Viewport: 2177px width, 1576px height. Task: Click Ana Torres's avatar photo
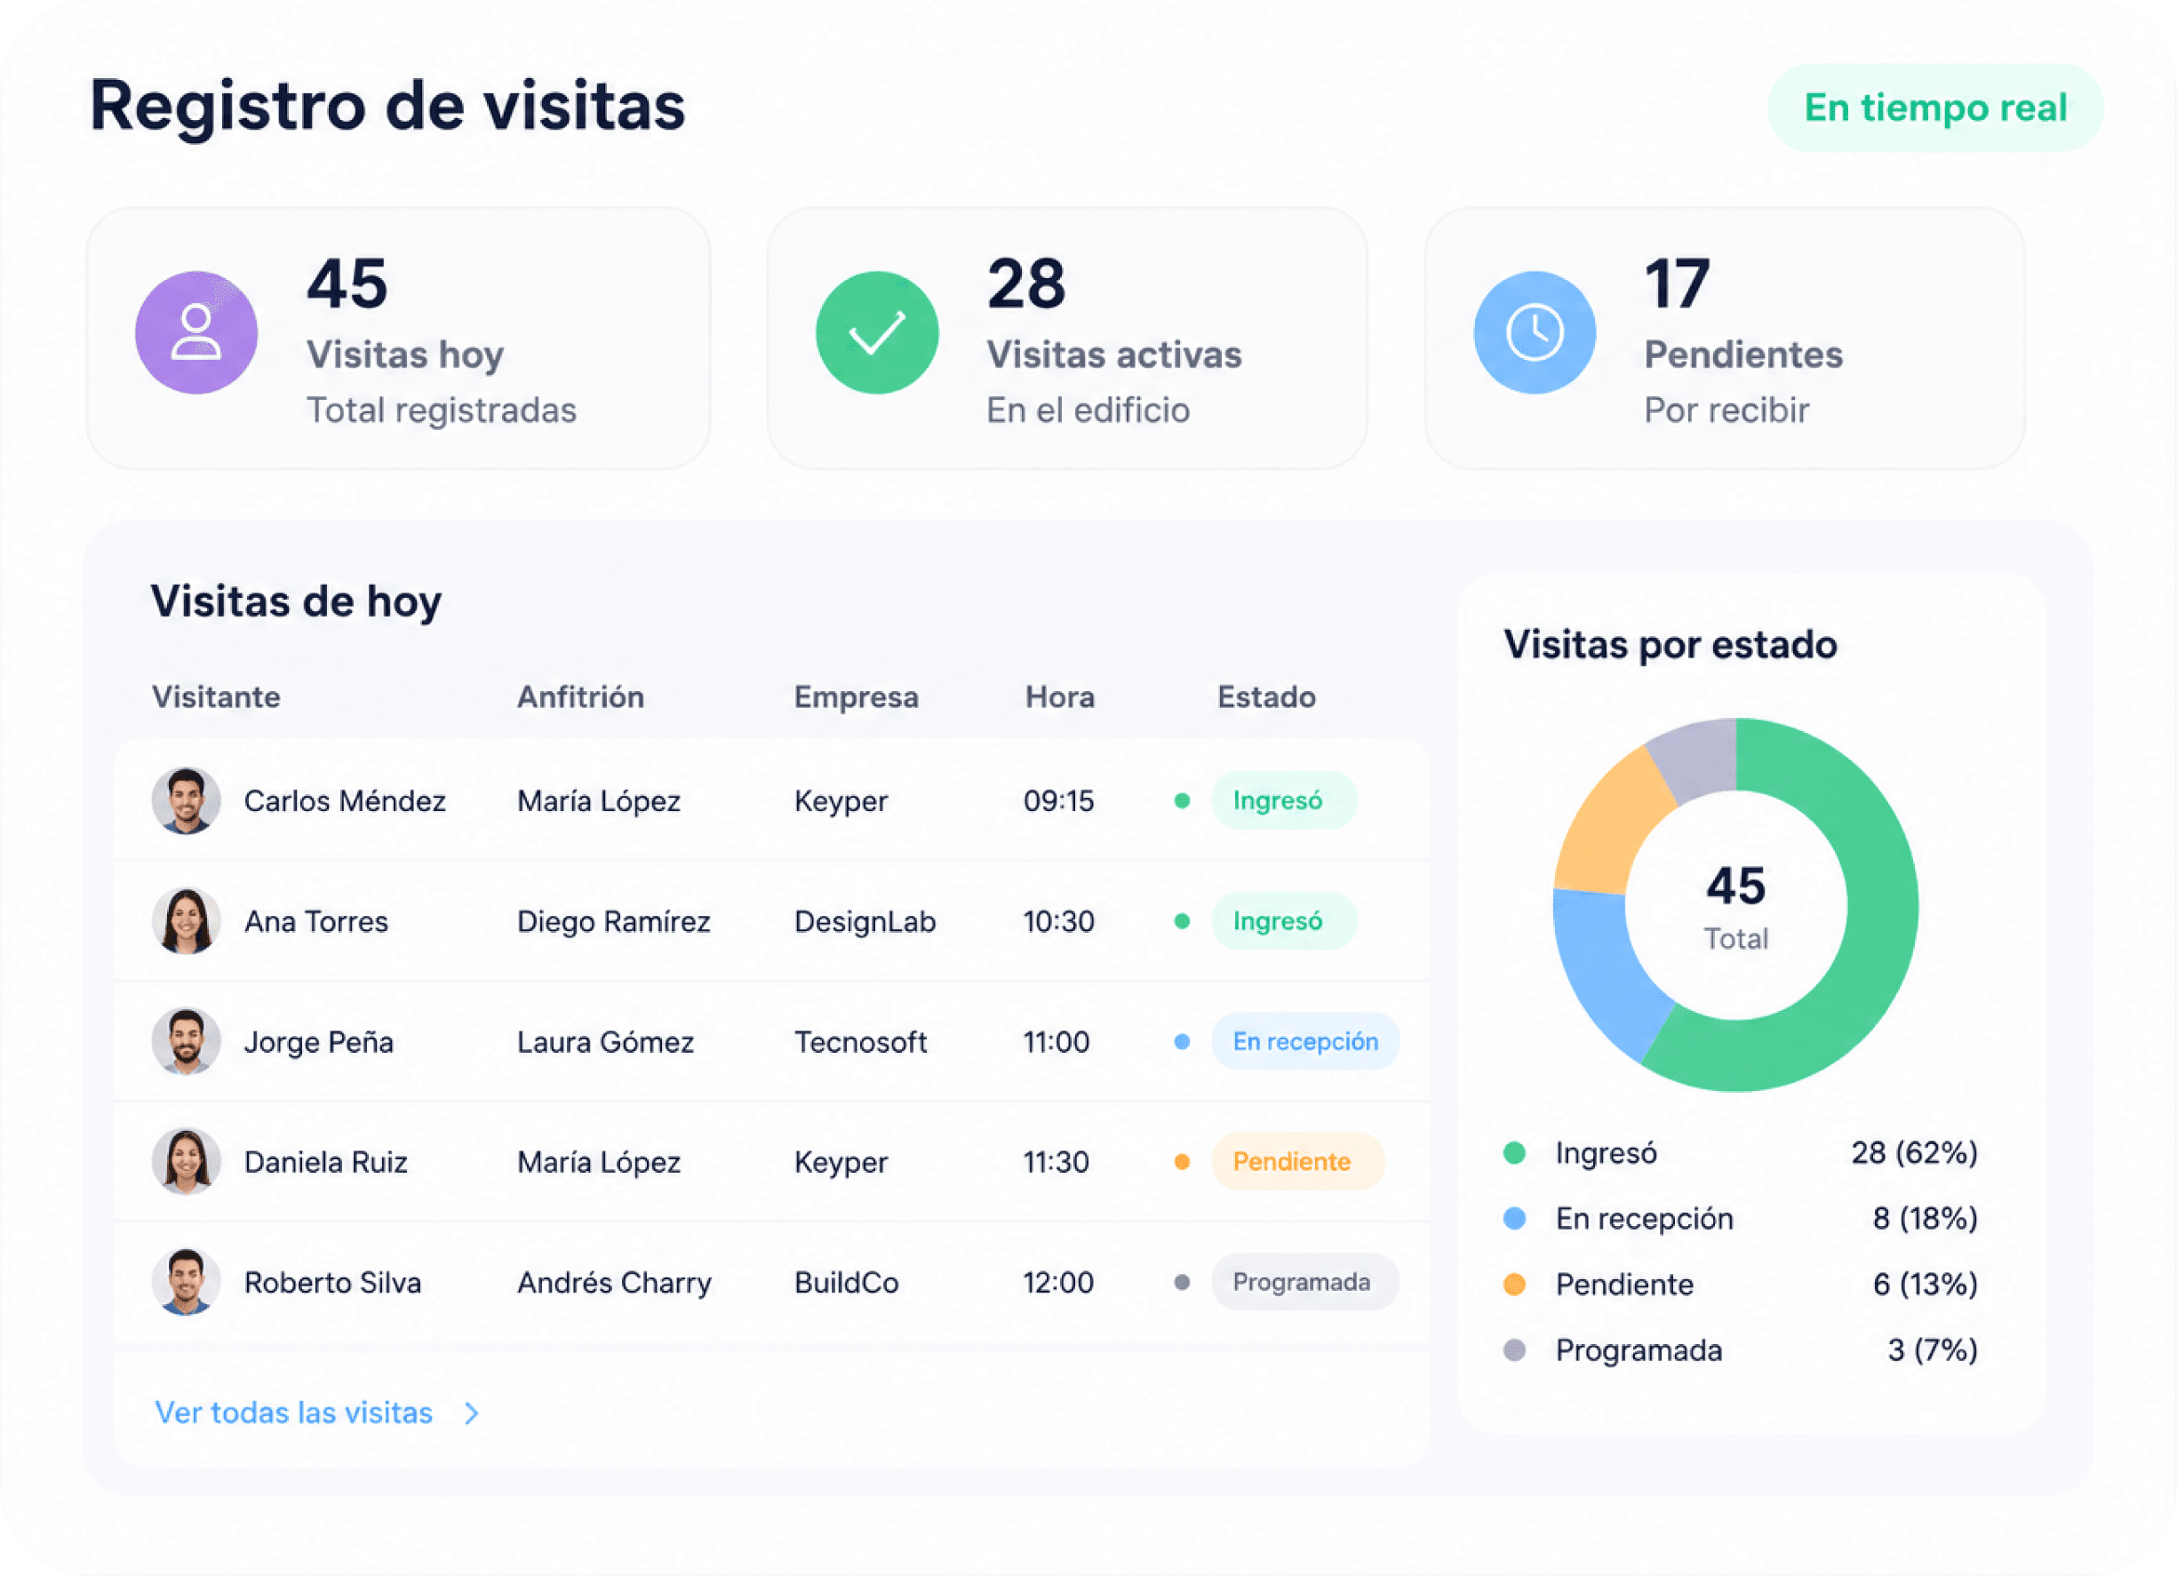coord(187,921)
